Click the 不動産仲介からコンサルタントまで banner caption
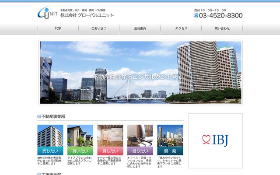The height and width of the screenshot is (175, 280). [138, 77]
